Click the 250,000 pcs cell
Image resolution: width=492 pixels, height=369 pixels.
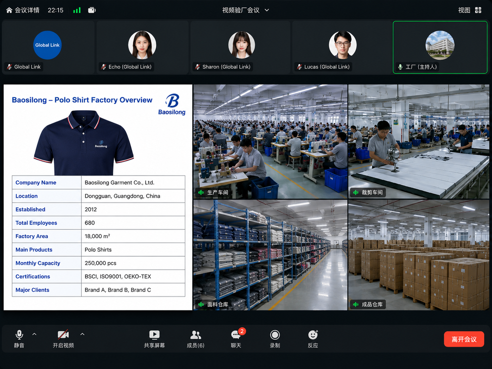tap(133, 263)
